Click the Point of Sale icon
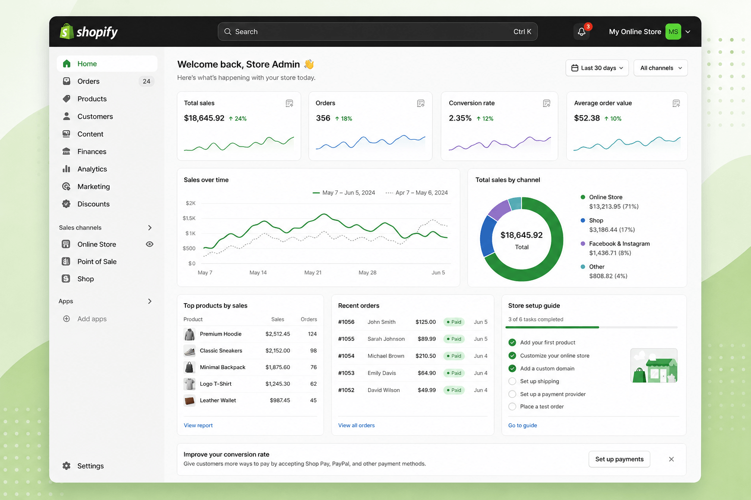751x500 pixels. [66, 262]
